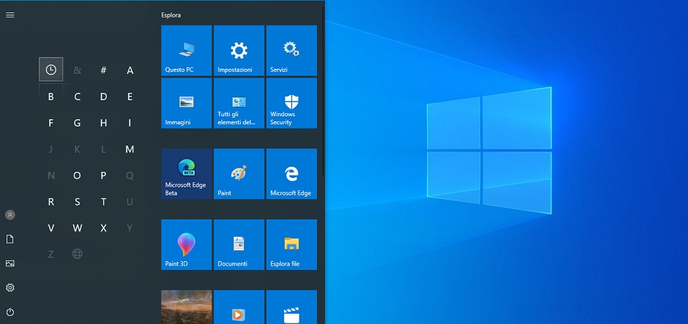688x324 pixels.
Task: Open the Questo PC tile
Action: tap(187, 50)
